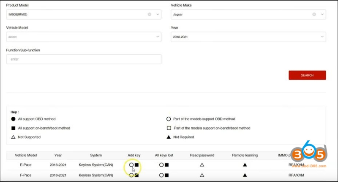Click F-Pace All keys lost circle icon
338x182 pixels.
point(161,175)
